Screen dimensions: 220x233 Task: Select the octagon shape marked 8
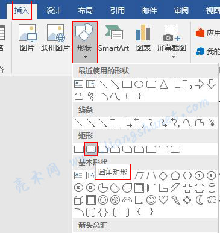211,176
